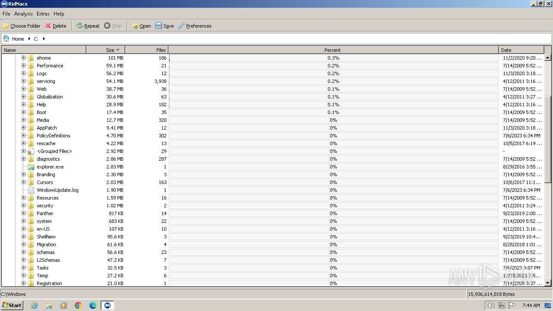553x311 pixels.
Task: Click arrow after Home in path bar
Action: click(29, 39)
